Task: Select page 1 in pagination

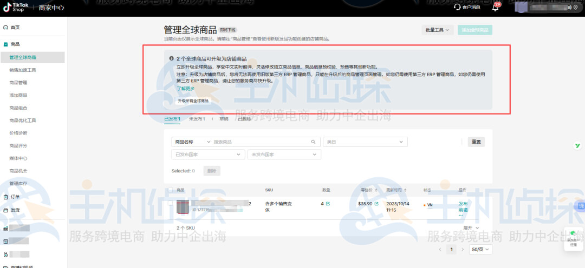Action: coord(451,250)
